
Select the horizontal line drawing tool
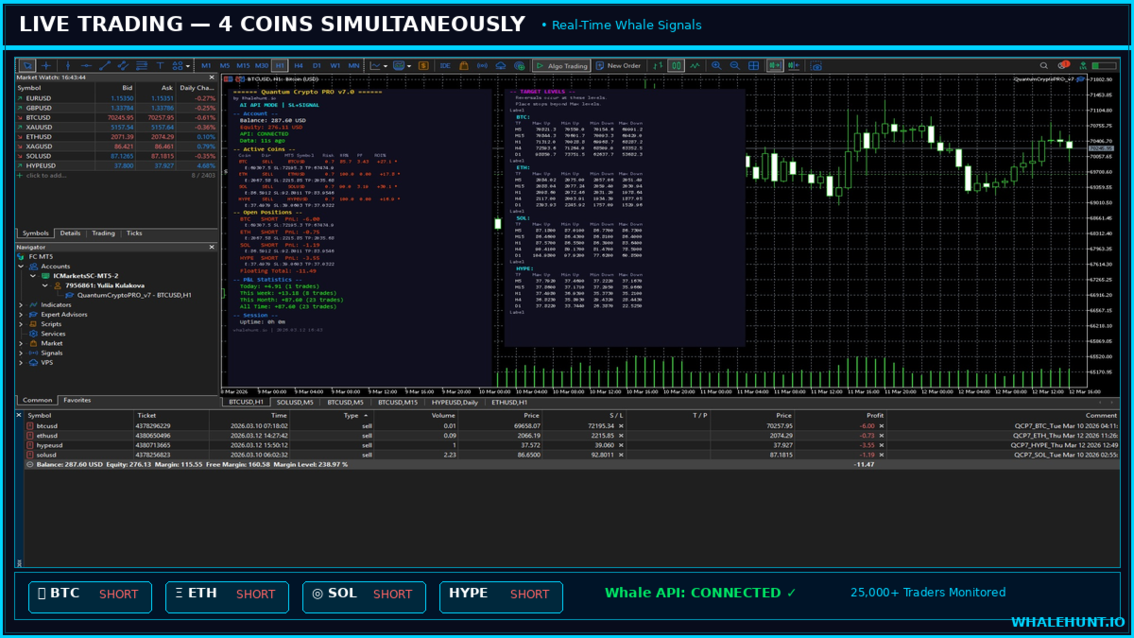(x=86, y=65)
